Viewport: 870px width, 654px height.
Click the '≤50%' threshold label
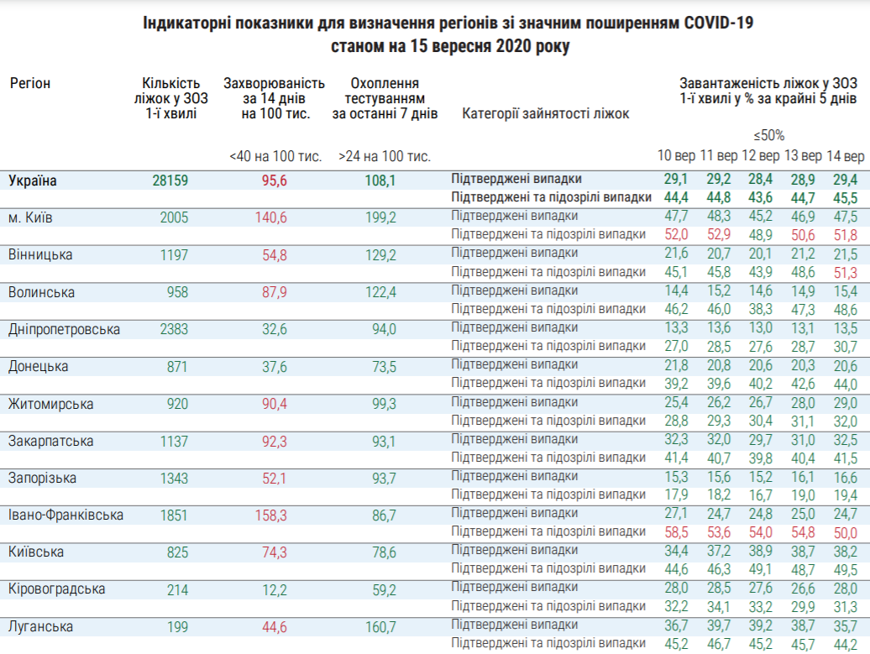(768, 134)
